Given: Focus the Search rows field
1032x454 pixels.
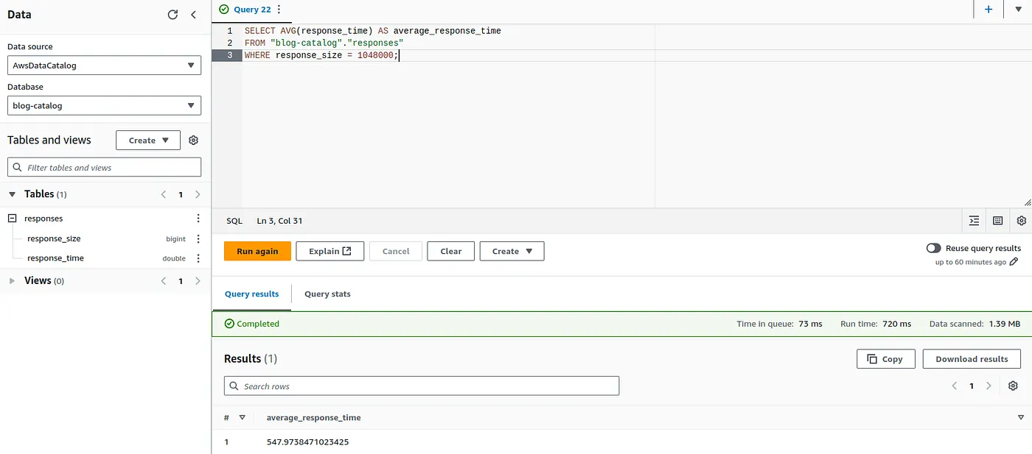Looking at the screenshot, I should tap(422, 386).
